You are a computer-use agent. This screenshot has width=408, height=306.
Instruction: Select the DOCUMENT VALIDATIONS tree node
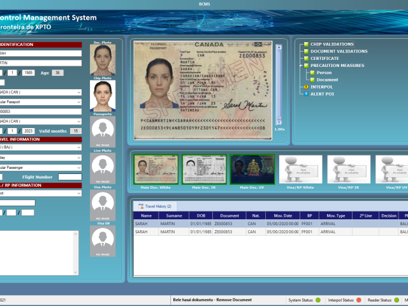pos(339,51)
